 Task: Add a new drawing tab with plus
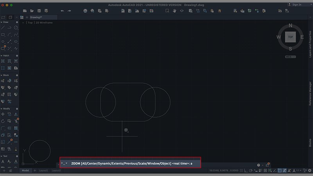[x=27, y=17]
